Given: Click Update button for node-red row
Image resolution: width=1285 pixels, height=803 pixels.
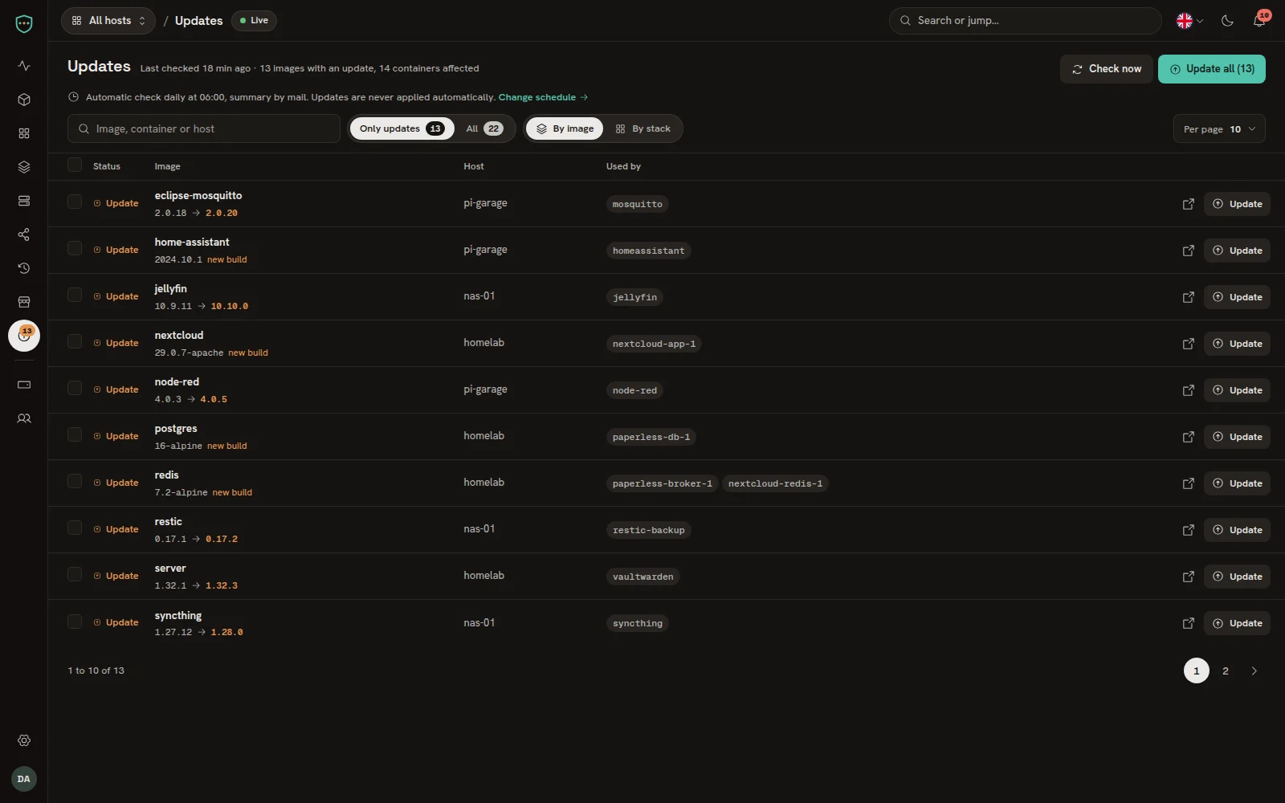Looking at the screenshot, I should (1237, 390).
